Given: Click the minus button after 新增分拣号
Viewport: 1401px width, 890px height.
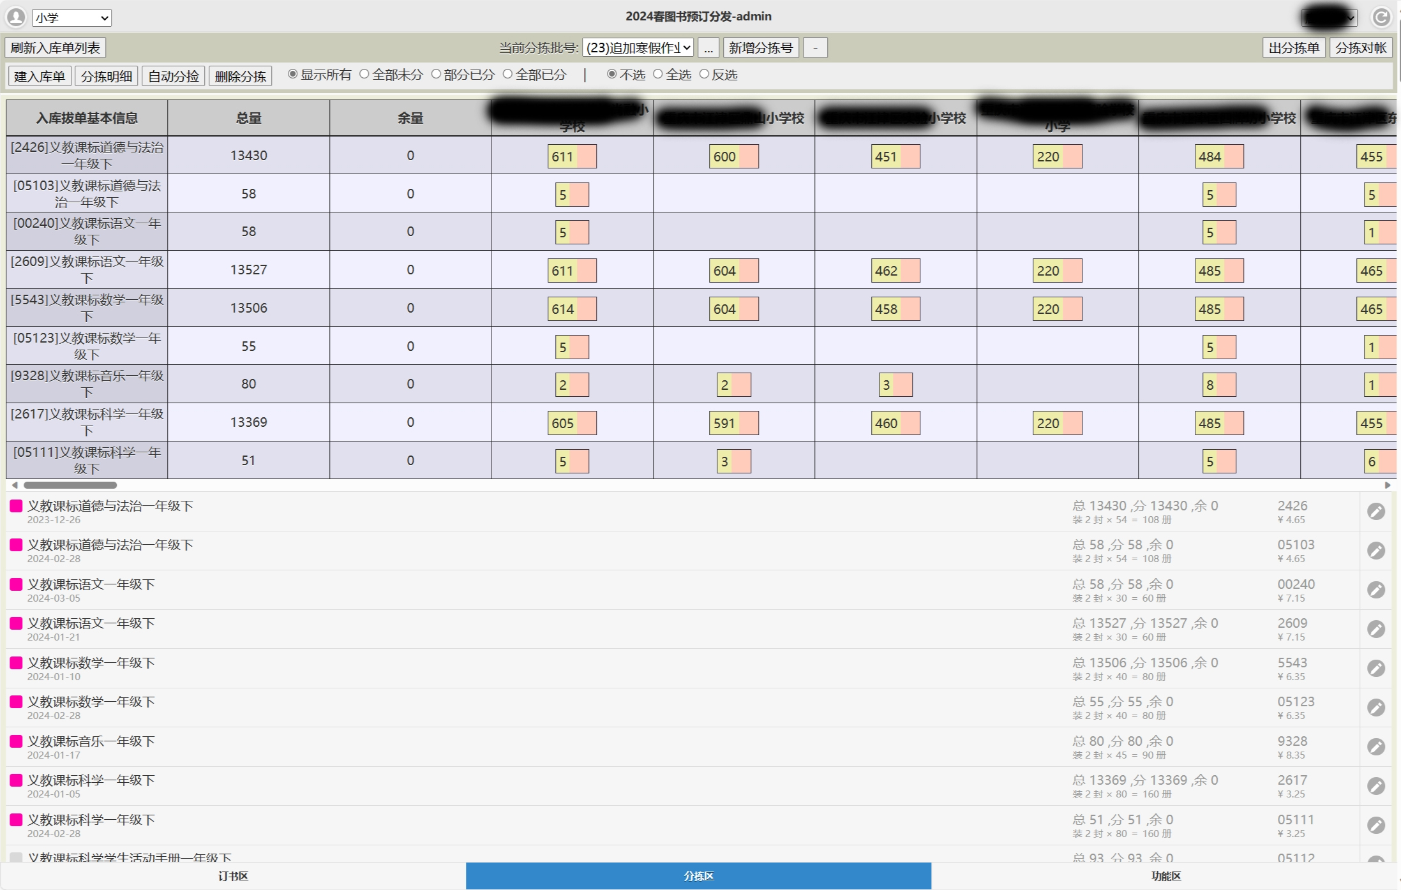Looking at the screenshot, I should (815, 48).
